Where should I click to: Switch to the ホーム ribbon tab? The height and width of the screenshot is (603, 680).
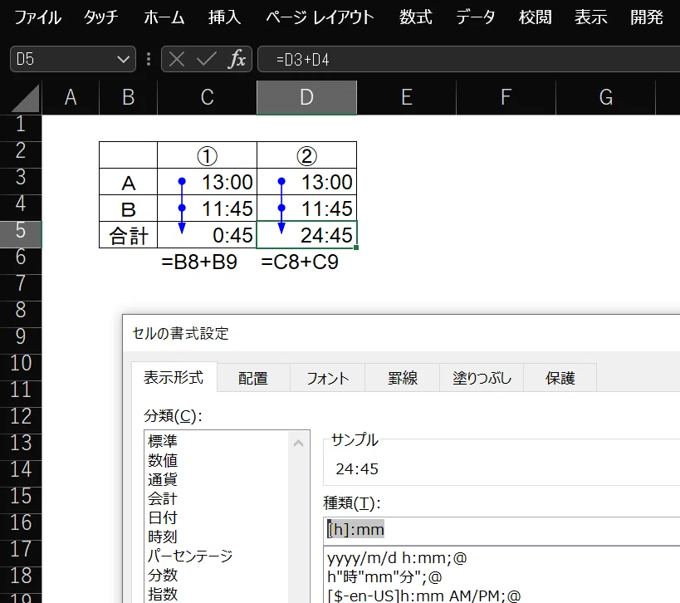(164, 17)
